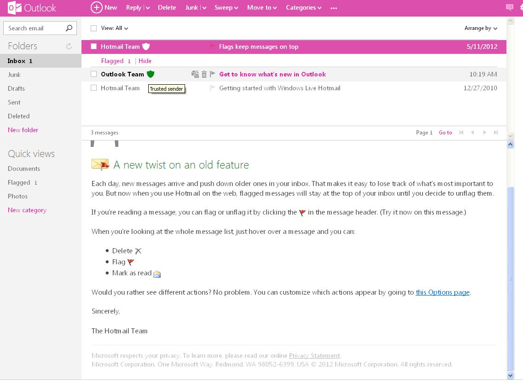Go to previous page arrow
This screenshot has width=523, height=384.
(473, 133)
